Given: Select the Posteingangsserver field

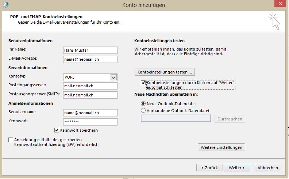Looking at the screenshot, I should click(90, 86).
